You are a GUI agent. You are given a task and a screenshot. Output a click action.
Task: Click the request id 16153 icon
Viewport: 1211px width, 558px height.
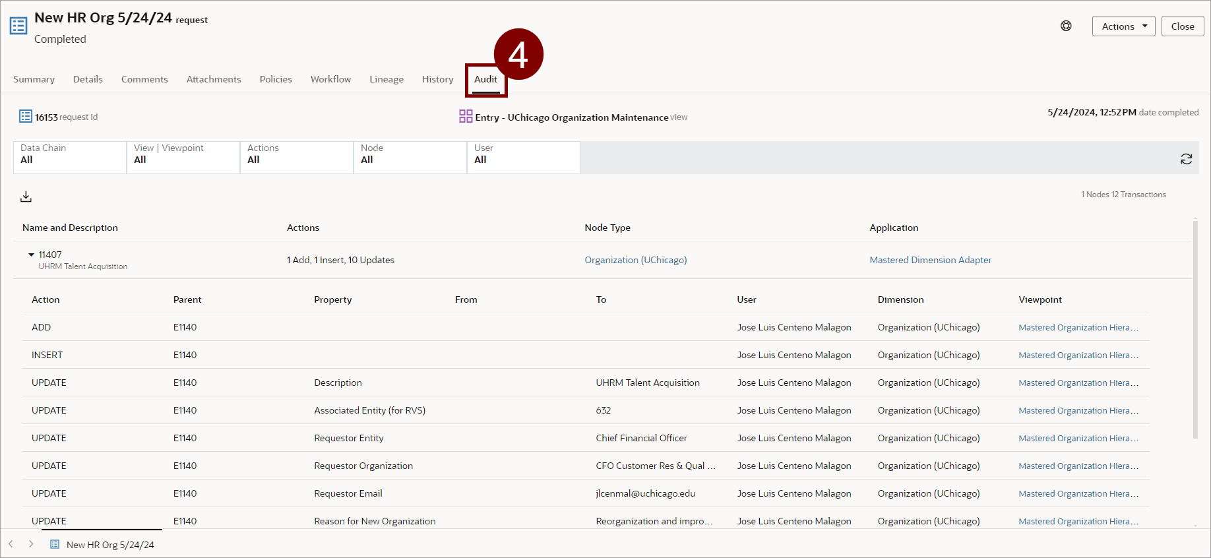pos(26,117)
